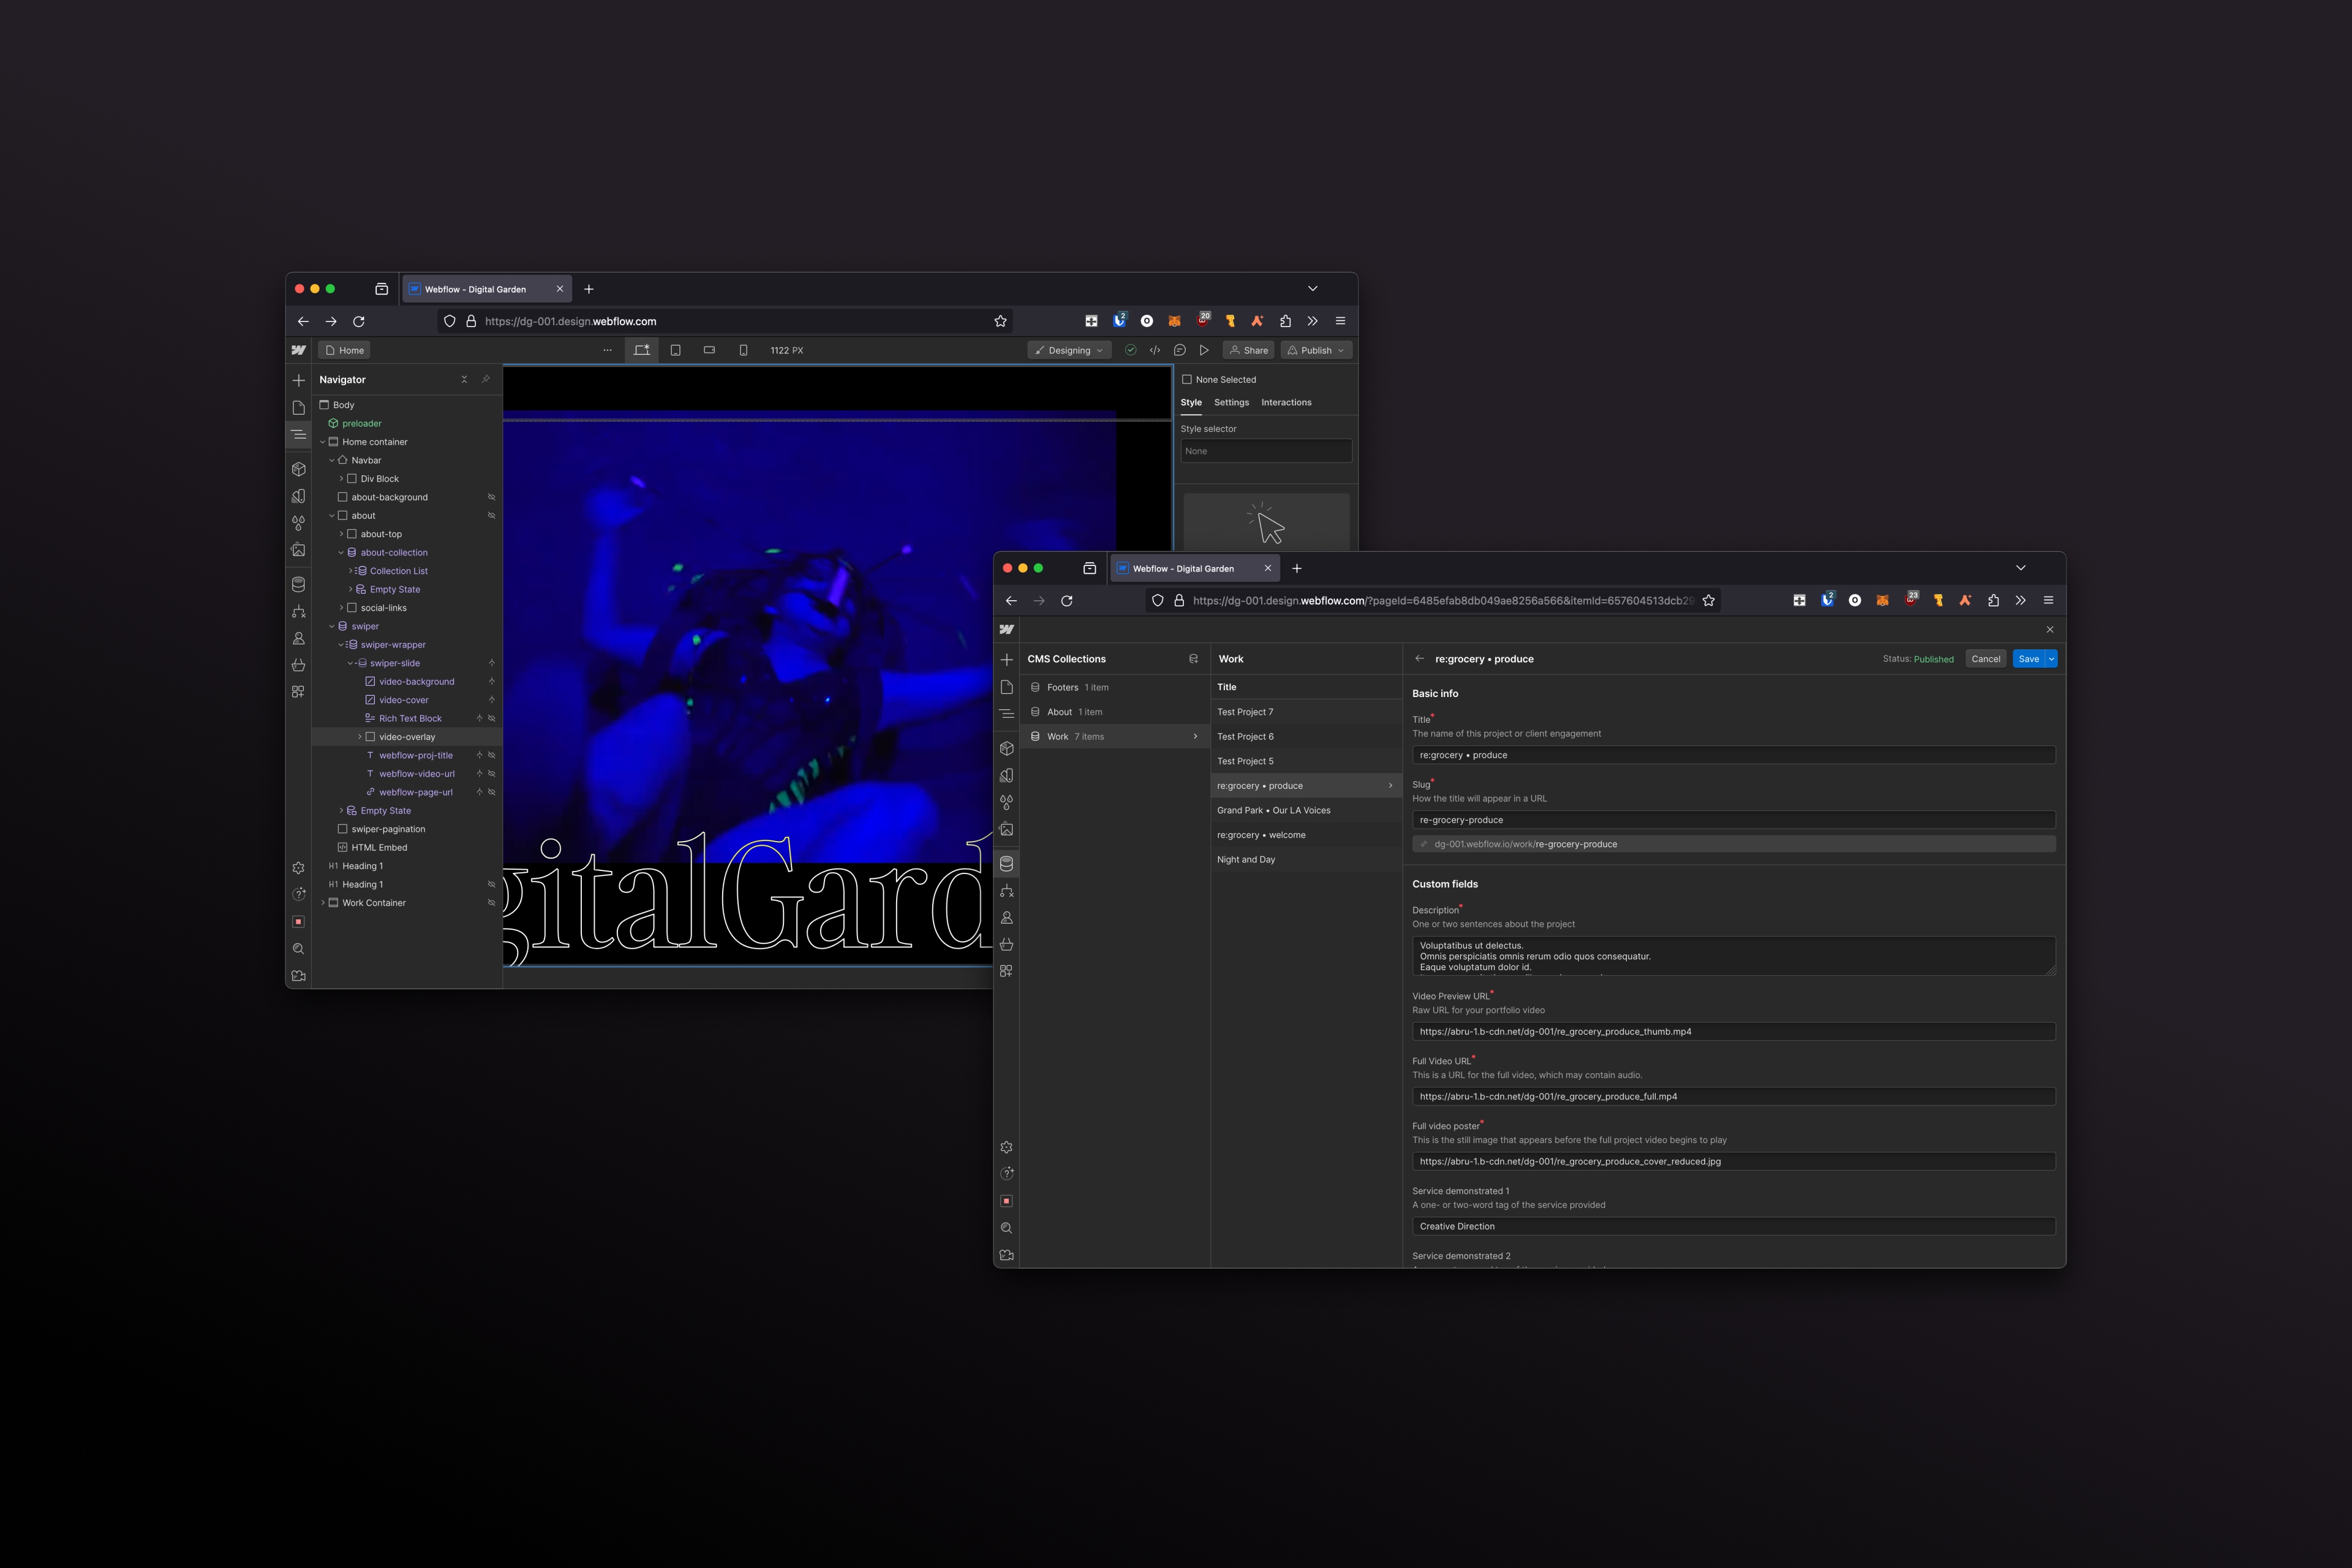Open the Designing mode dropdown
The height and width of the screenshot is (1568, 2352).
tap(1069, 350)
